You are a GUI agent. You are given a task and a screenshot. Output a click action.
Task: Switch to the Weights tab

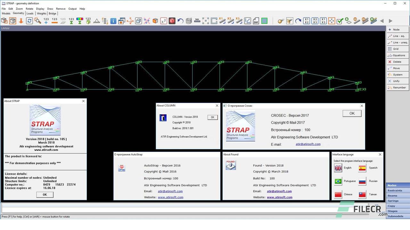(42, 13)
